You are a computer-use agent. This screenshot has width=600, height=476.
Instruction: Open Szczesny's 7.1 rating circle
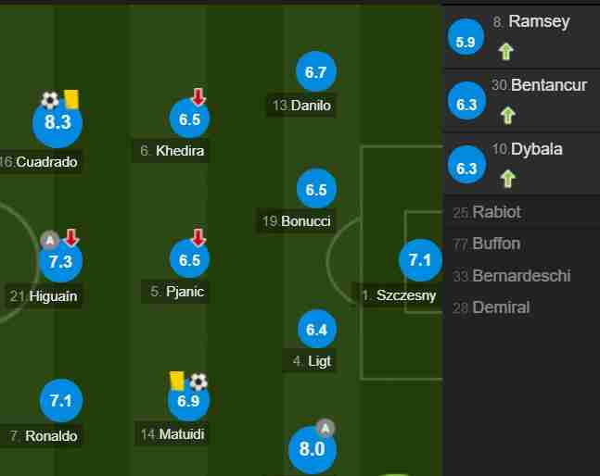(420, 260)
